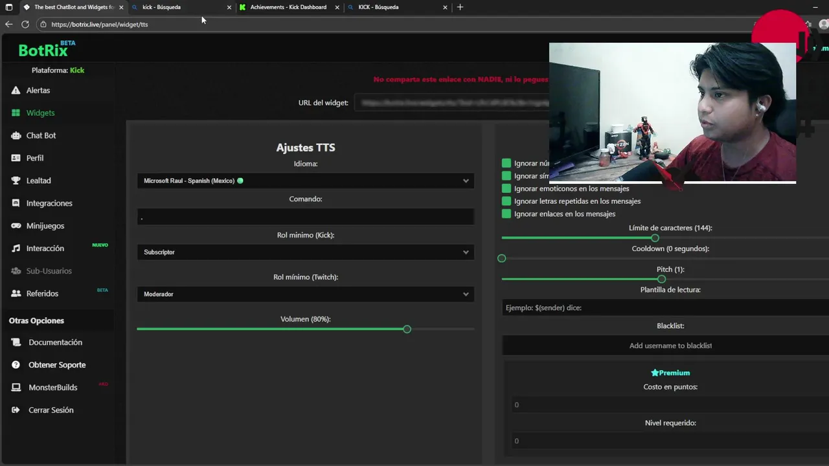
Task: Click the Kick platform label
Action: pyautogui.click(x=77, y=70)
